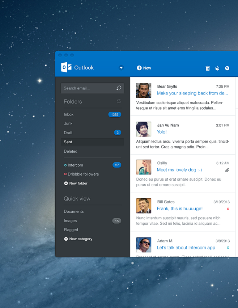
Task: Show Images in Quick view
Action: coord(70,221)
